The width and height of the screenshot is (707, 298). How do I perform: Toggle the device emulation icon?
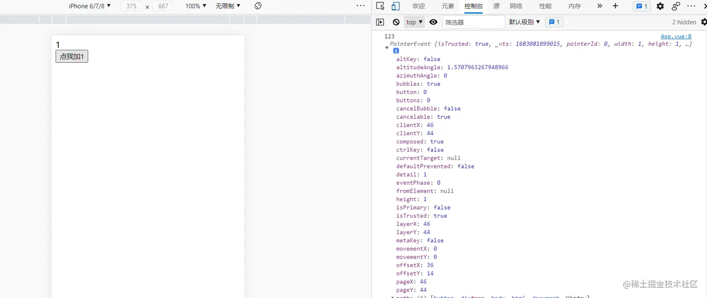pos(396,6)
